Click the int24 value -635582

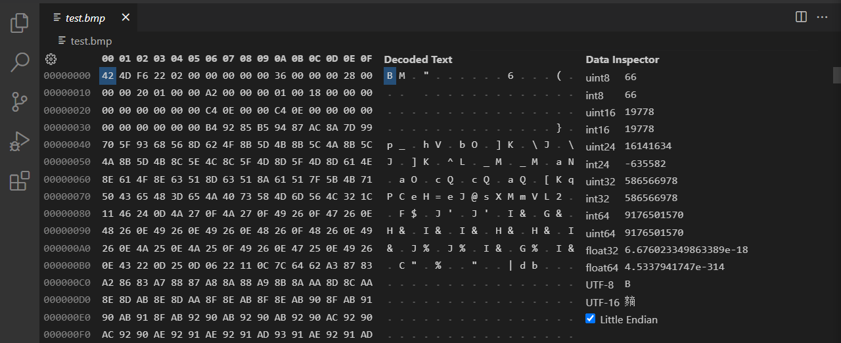(x=645, y=164)
